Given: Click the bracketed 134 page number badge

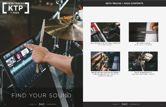Looking at the screenshot, I should tap(106, 61).
